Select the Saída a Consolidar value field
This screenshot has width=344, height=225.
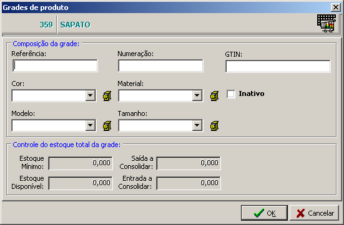(189, 163)
